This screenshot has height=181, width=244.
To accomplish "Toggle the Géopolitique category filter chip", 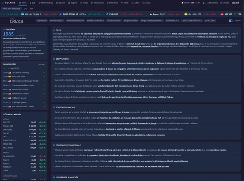I will pos(42,21).
